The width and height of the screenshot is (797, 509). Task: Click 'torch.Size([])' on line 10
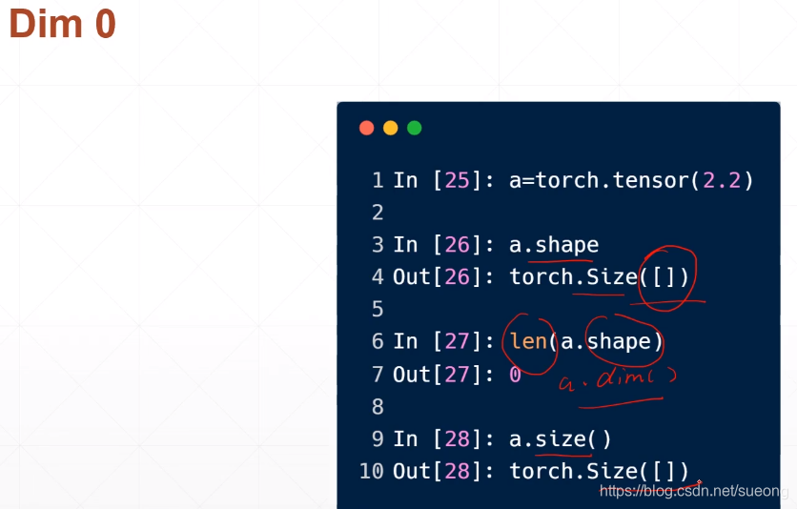[x=600, y=471]
